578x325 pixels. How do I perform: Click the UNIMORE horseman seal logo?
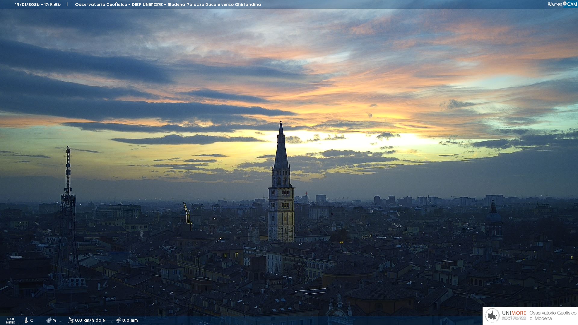[492, 316]
